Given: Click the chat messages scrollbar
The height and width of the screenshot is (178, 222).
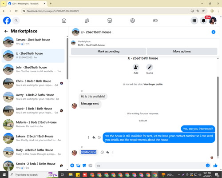Looking at the screenshot, I should (x=218, y=117).
